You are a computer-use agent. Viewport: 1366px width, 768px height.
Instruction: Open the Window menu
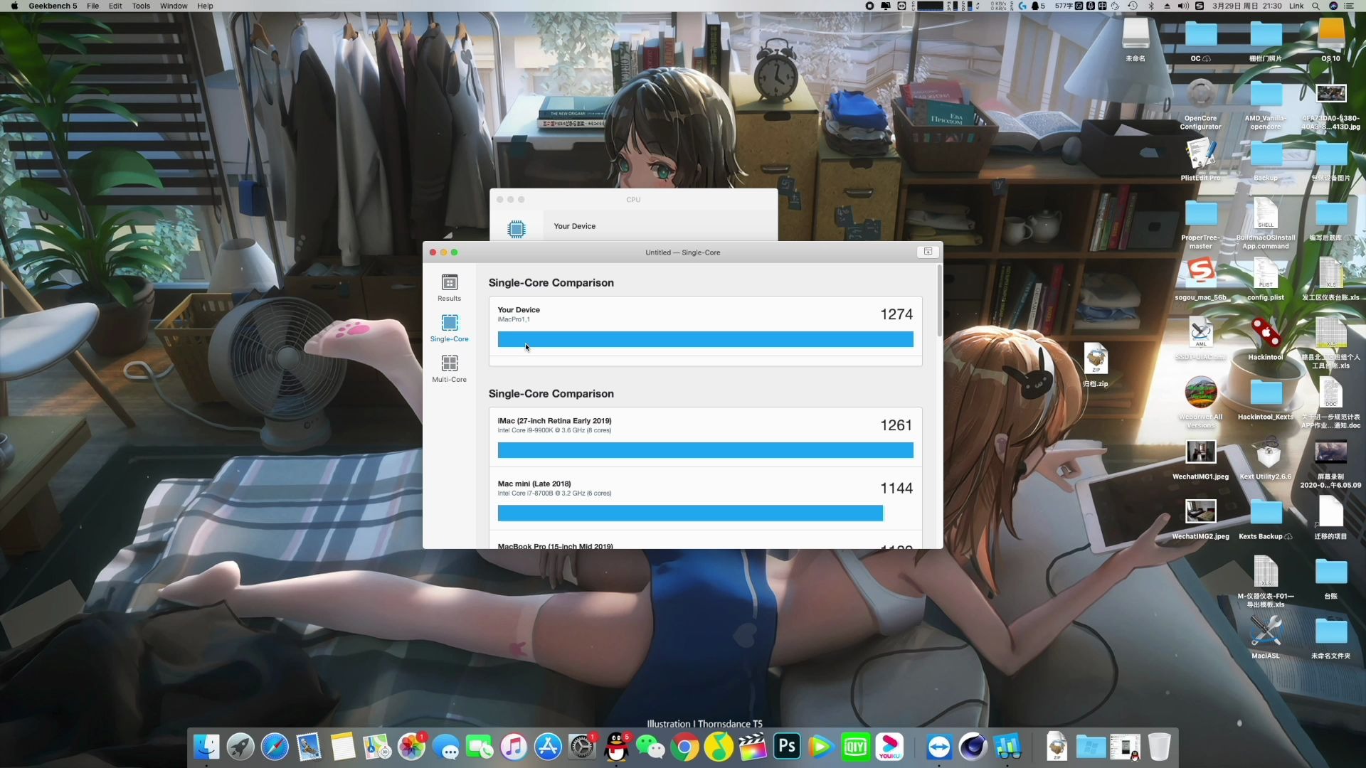coord(174,6)
